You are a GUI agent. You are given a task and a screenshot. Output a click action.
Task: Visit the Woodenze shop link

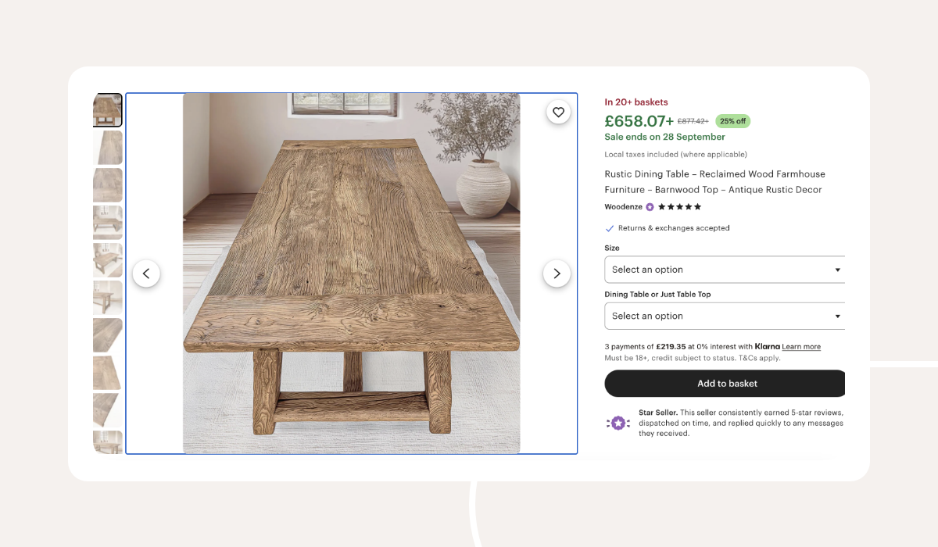click(x=623, y=207)
